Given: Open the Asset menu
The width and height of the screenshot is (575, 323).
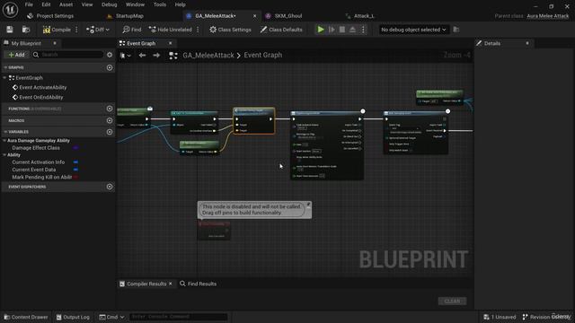Looking at the screenshot, I should click(66, 4).
